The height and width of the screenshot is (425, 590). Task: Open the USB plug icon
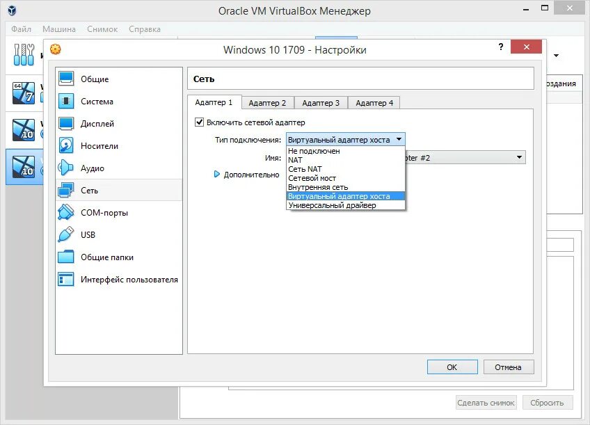[66, 234]
